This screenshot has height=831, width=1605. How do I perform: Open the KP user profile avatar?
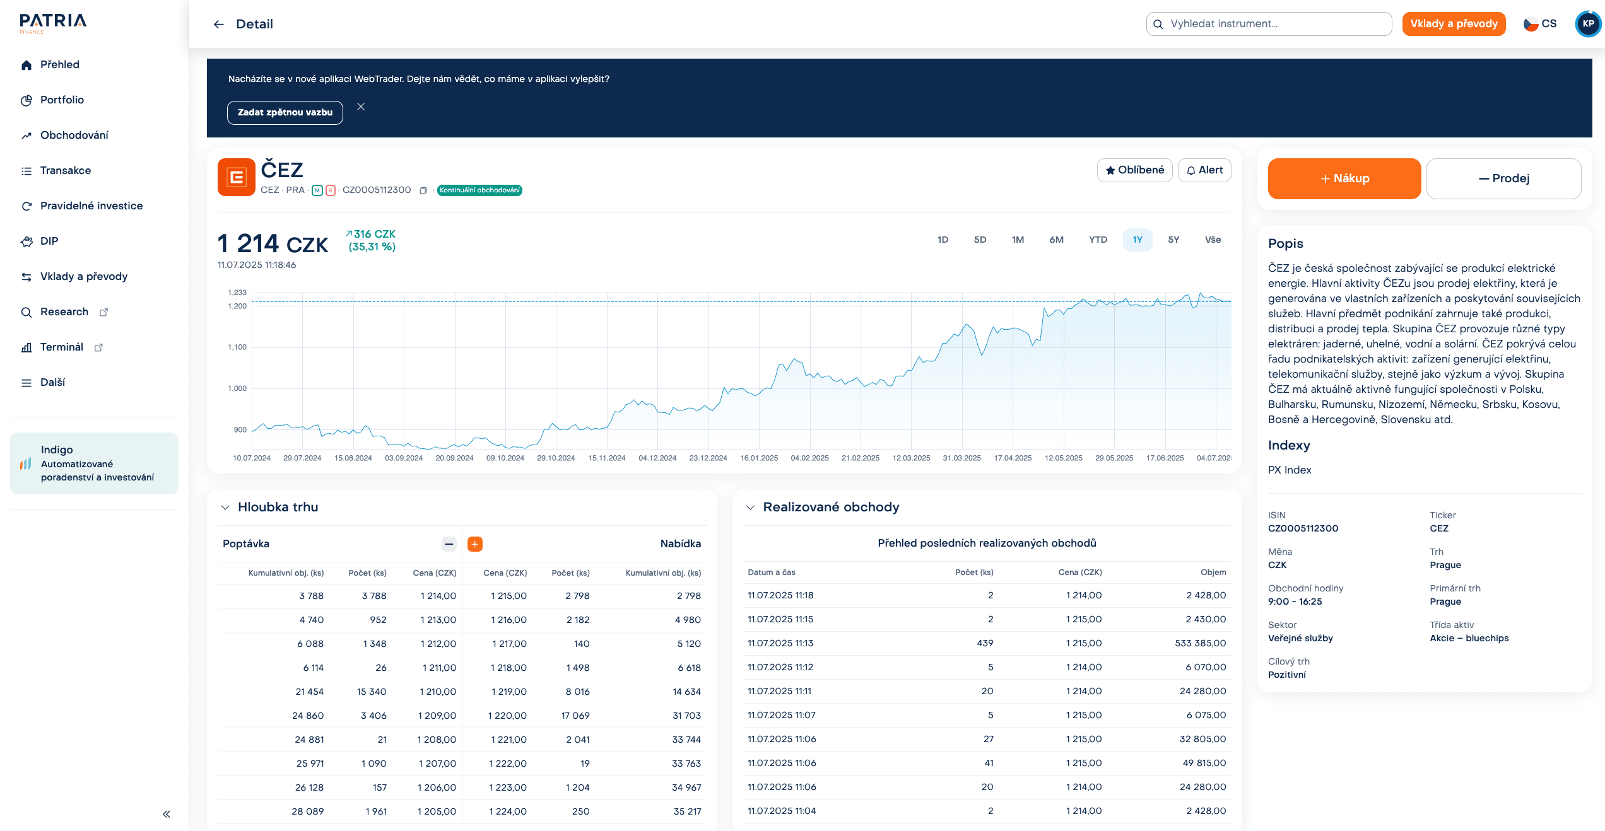tap(1588, 24)
